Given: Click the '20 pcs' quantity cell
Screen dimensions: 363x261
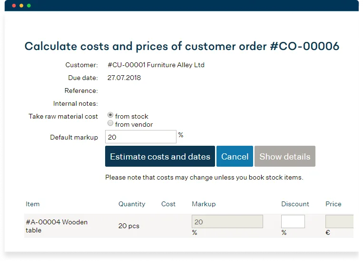Looking at the screenshot, I should (129, 226).
